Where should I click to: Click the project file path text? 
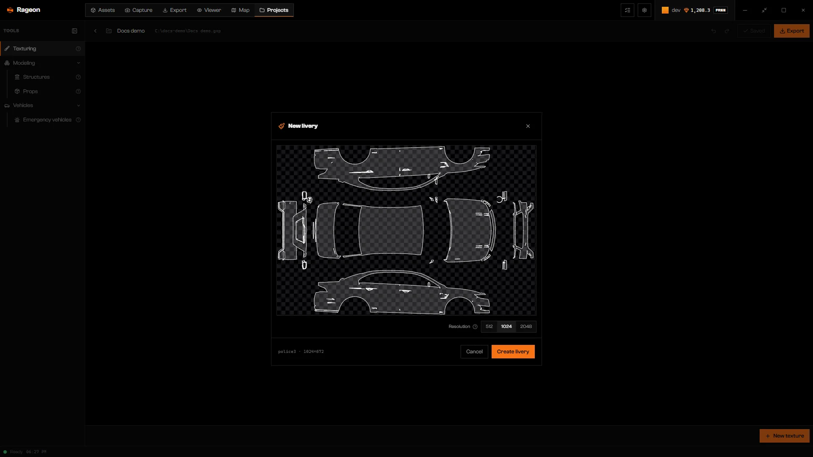point(188,31)
